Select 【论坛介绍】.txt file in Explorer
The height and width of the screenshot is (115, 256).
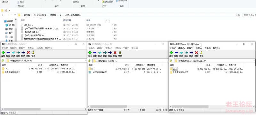(x=30, y=32)
